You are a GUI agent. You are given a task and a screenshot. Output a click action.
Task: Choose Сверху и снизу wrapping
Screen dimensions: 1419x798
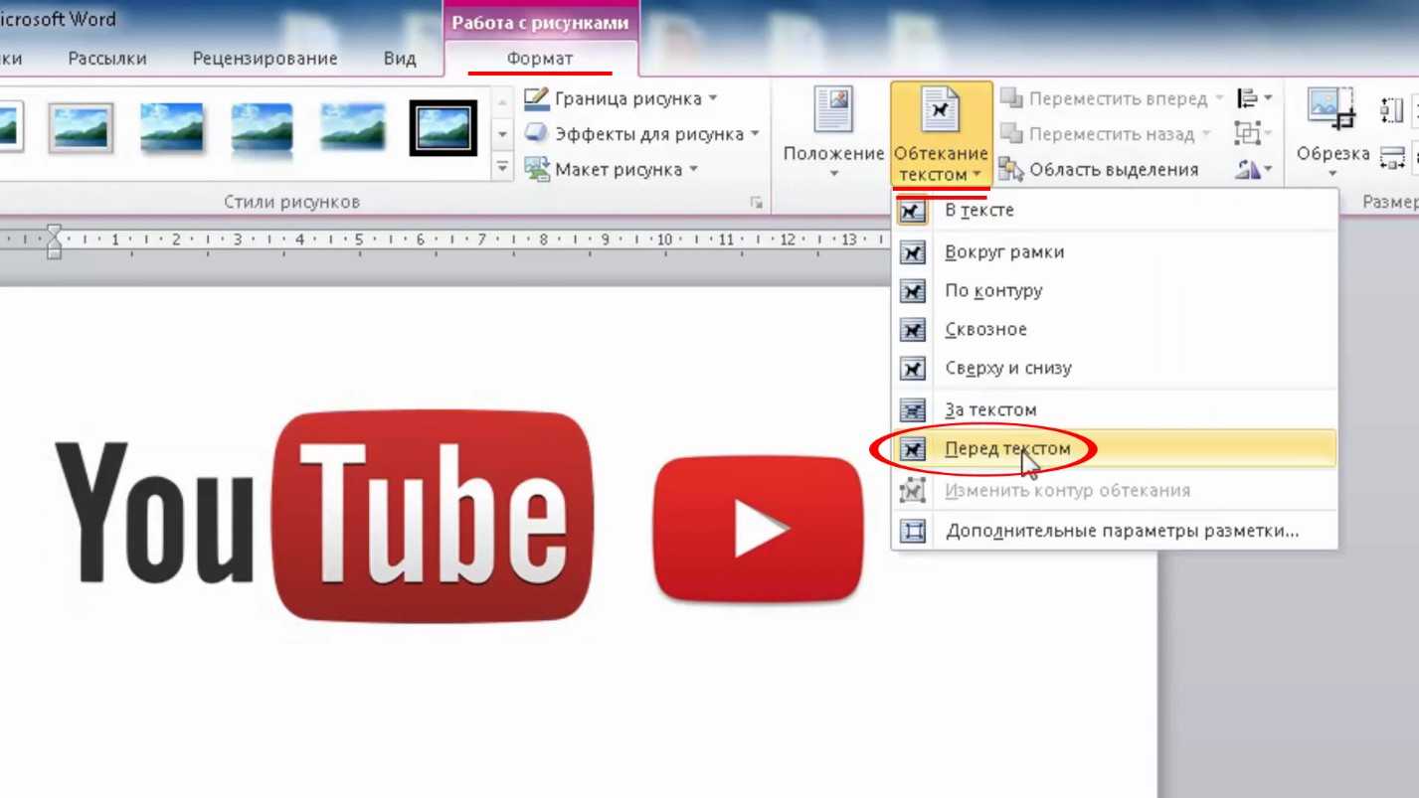point(1114,368)
